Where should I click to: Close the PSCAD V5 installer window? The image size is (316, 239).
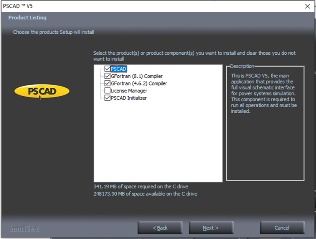click(307, 6)
